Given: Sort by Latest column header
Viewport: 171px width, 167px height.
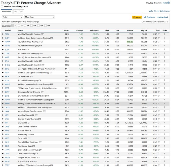Looking at the screenshot, I should (x=67, y=31).
